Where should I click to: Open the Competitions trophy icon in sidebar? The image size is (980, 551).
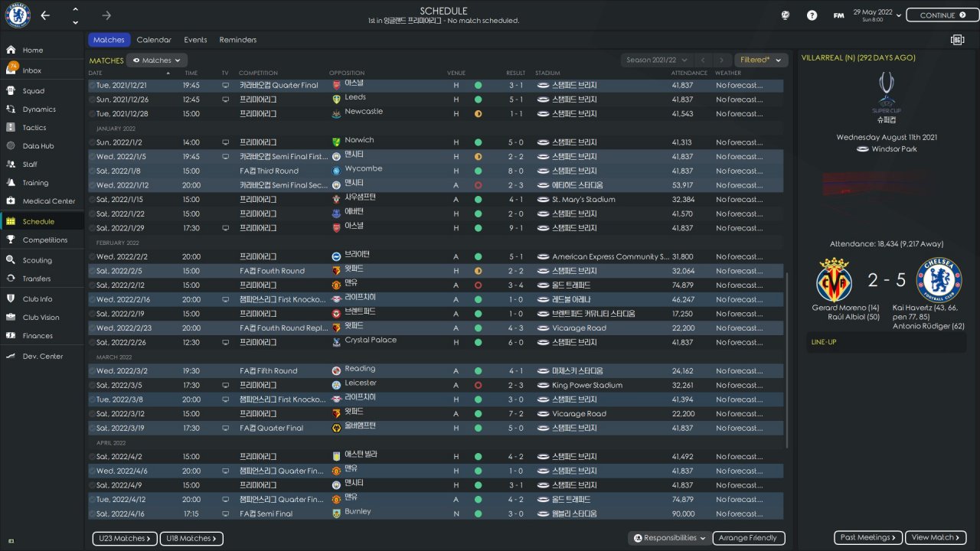(x=11, y=240)
